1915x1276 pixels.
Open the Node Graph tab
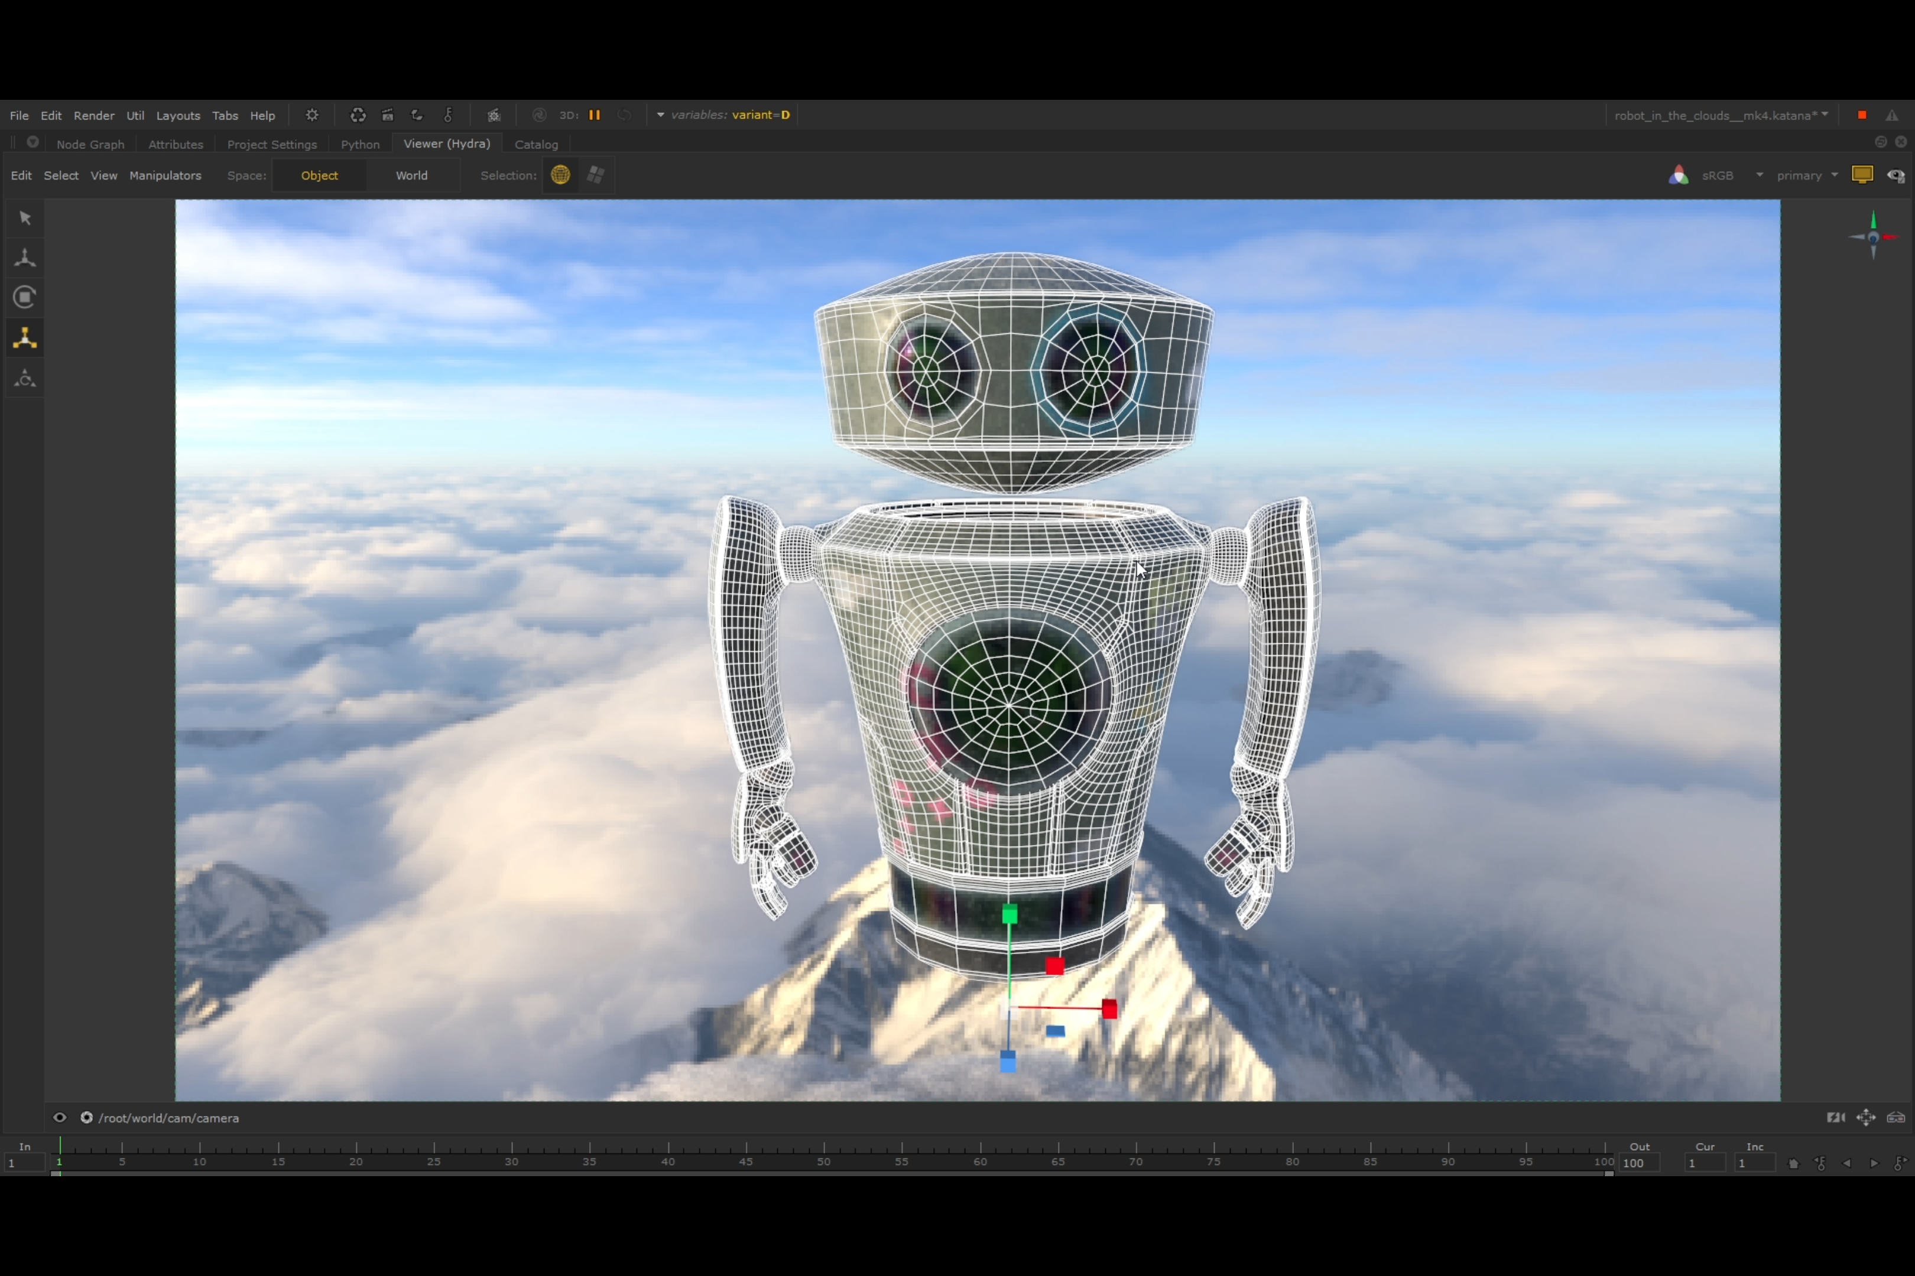[90, 142]
